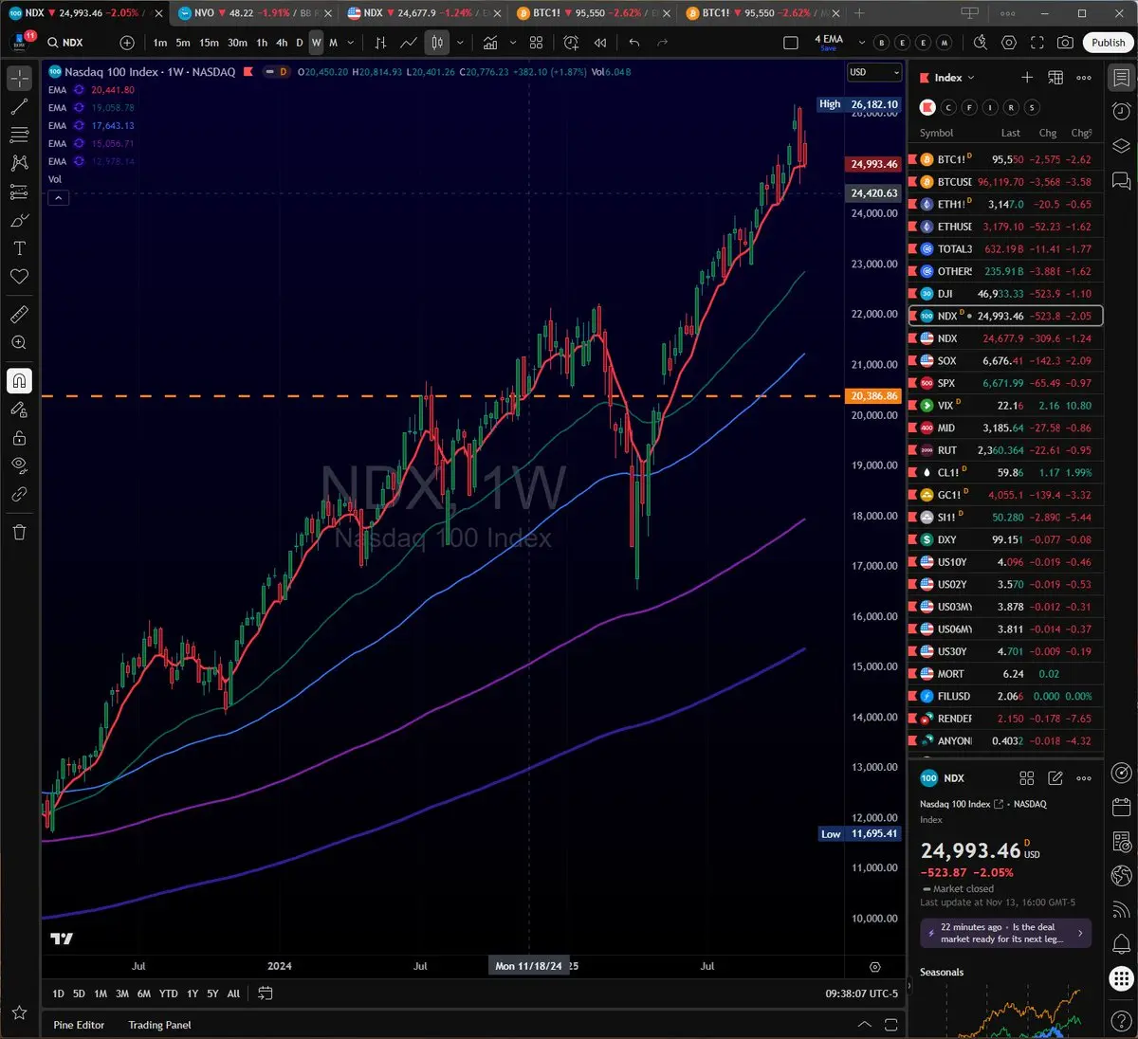Filter watchlist by the red flag circle

(x=927, y=107)
